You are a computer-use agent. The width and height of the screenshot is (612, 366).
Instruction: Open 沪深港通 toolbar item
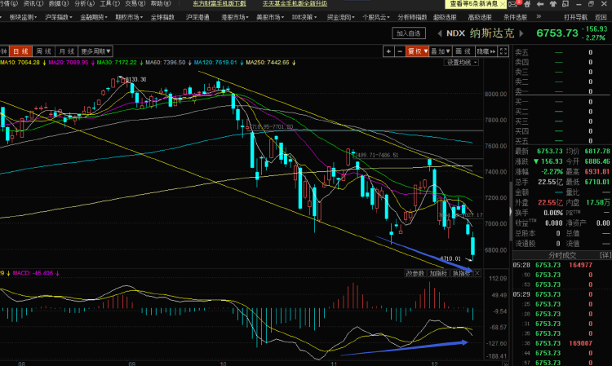tap(197, 17)
